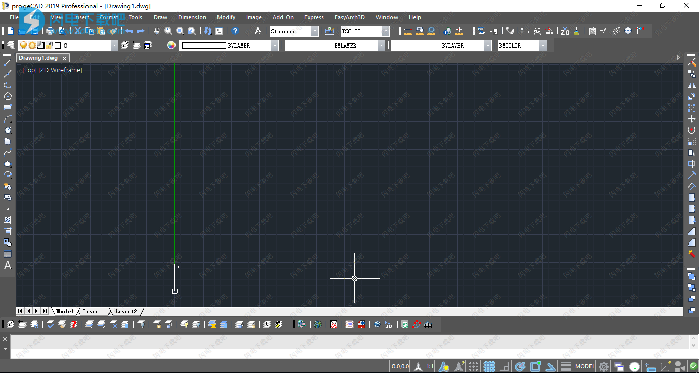
Task: Expand the Standard text style dropdown
Action: tap(315, 31)
